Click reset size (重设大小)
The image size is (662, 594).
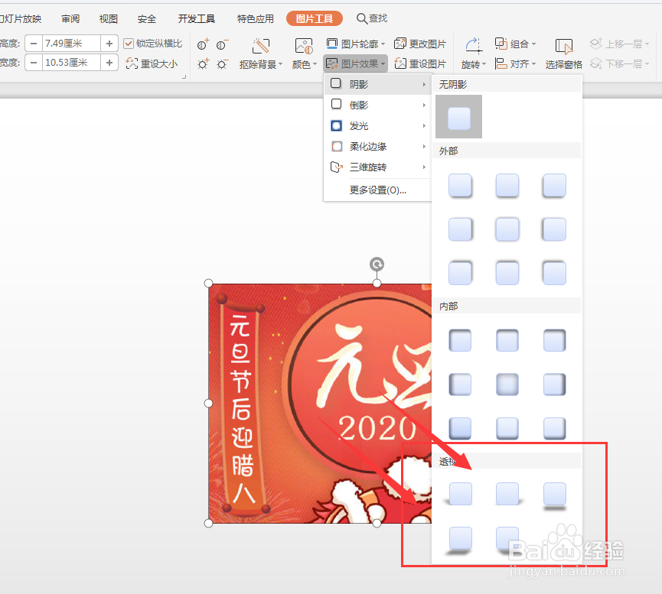point(152,63)
